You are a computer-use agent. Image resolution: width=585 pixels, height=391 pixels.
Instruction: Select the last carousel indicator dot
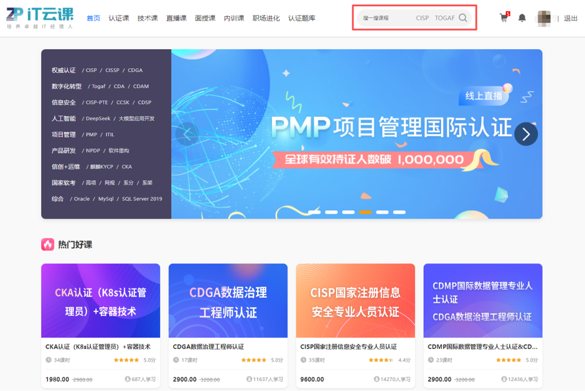[399, 212]
